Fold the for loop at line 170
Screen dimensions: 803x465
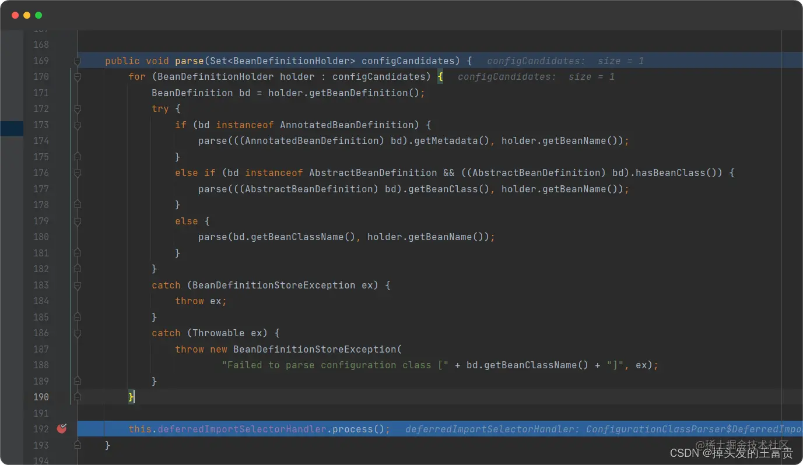click(x=77, y=77)
